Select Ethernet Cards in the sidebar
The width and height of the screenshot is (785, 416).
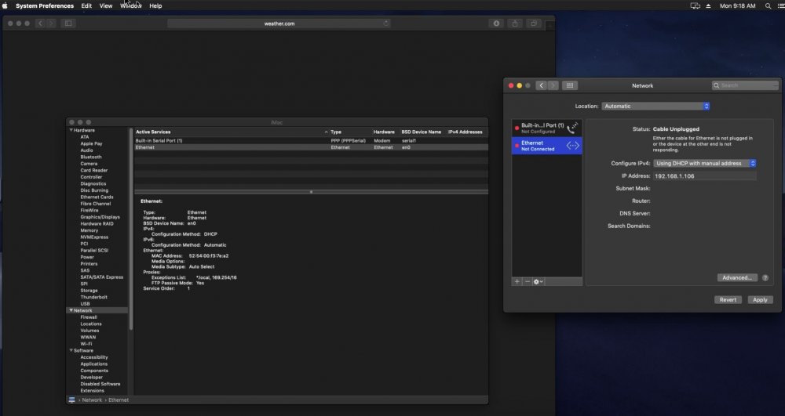pos(97,197)
